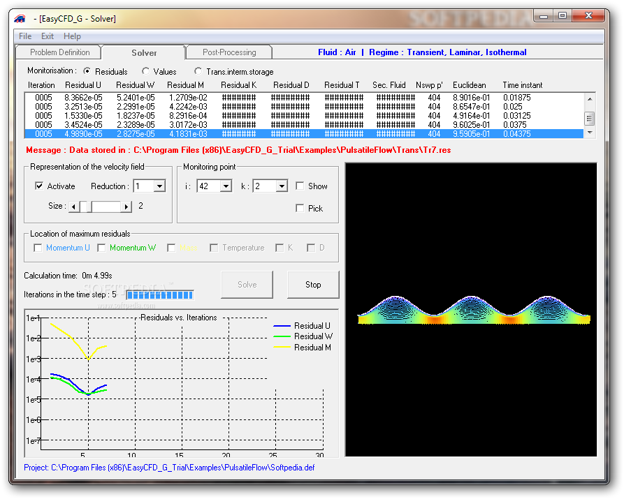
Task: Select the Residuals monitorisation radio button
Action: point(87,71)
